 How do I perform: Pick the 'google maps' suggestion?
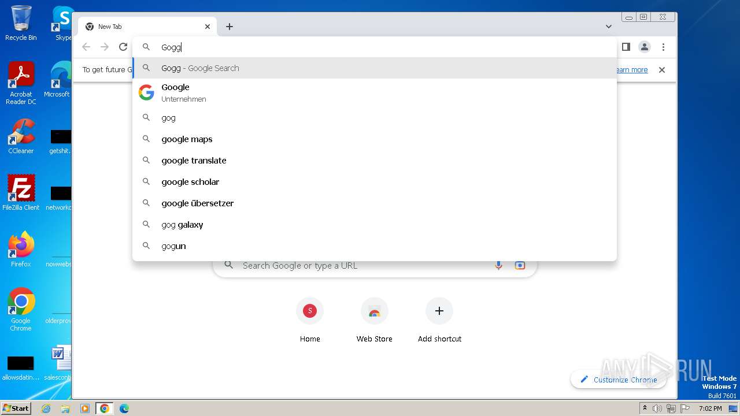click(x=375, y=139)
